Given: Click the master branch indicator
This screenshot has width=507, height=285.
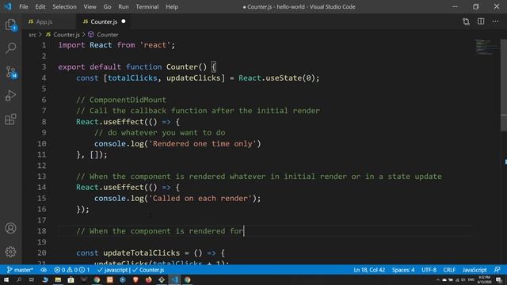Looking at the screenshot, I should coord(20,270).
